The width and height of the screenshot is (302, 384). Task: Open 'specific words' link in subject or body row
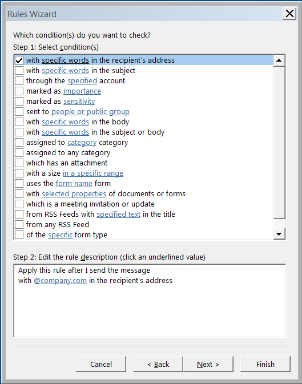tap(65, 132)
